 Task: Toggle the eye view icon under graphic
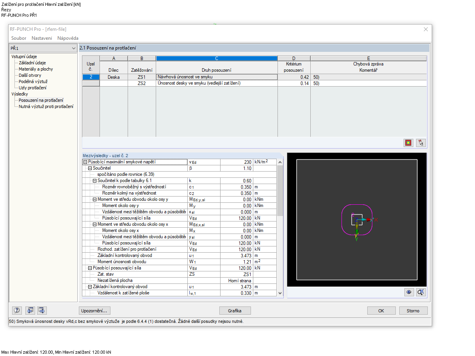409,292
